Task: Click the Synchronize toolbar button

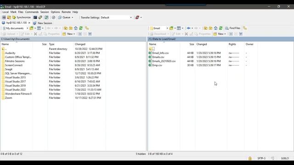Action: click(22, 17)
